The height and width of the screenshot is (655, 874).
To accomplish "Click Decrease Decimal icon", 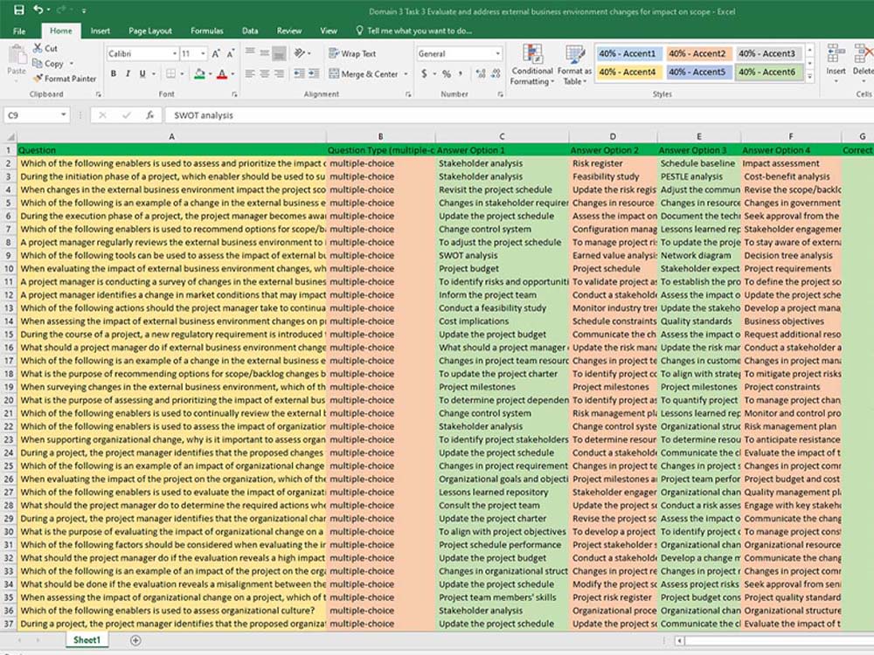I will [x=496, y=73].
